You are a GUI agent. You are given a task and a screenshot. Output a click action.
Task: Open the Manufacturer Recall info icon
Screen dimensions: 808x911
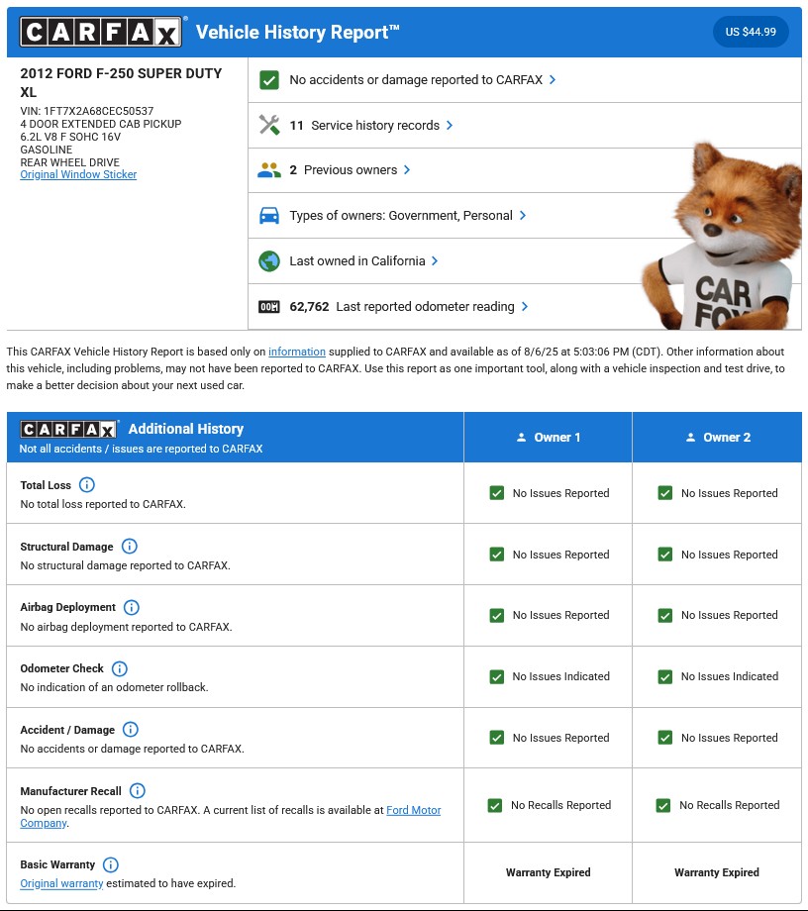point(137,791)
